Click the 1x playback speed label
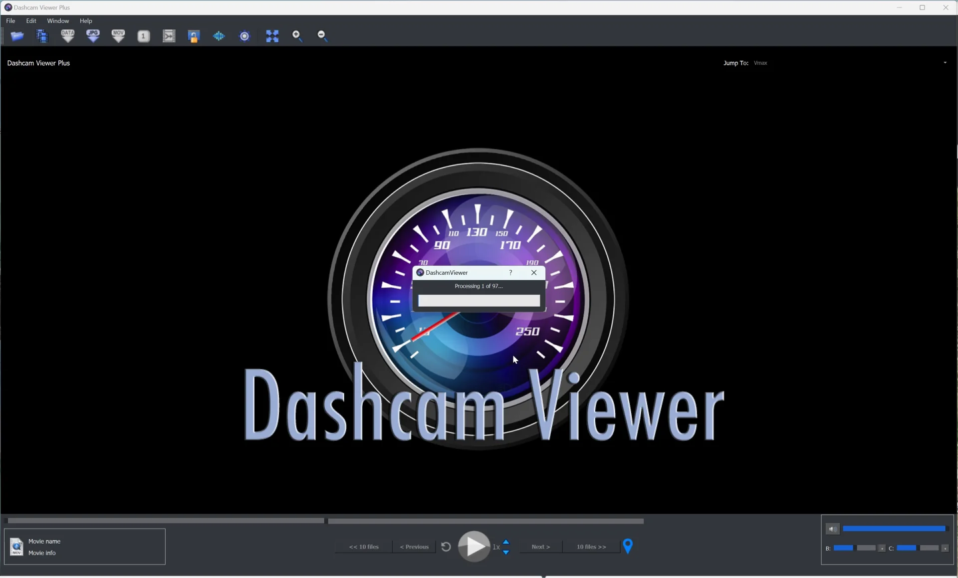 coord(496,547)
